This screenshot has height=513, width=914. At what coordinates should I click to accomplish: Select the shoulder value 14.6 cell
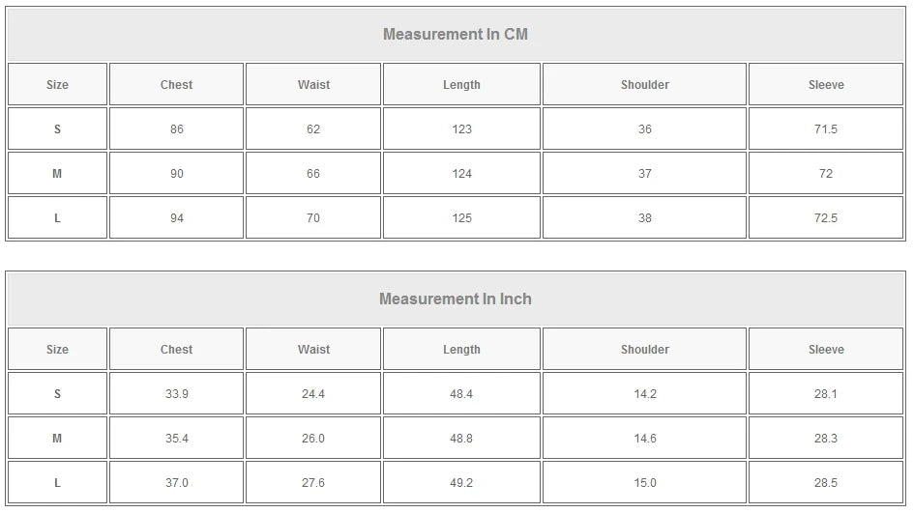[x=644, y=439]
